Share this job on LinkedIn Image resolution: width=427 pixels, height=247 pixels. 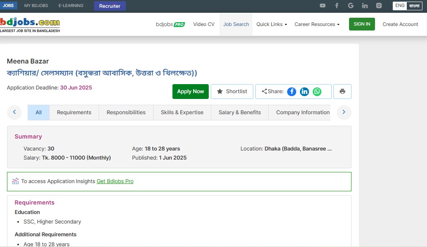(x=304, y=92)
